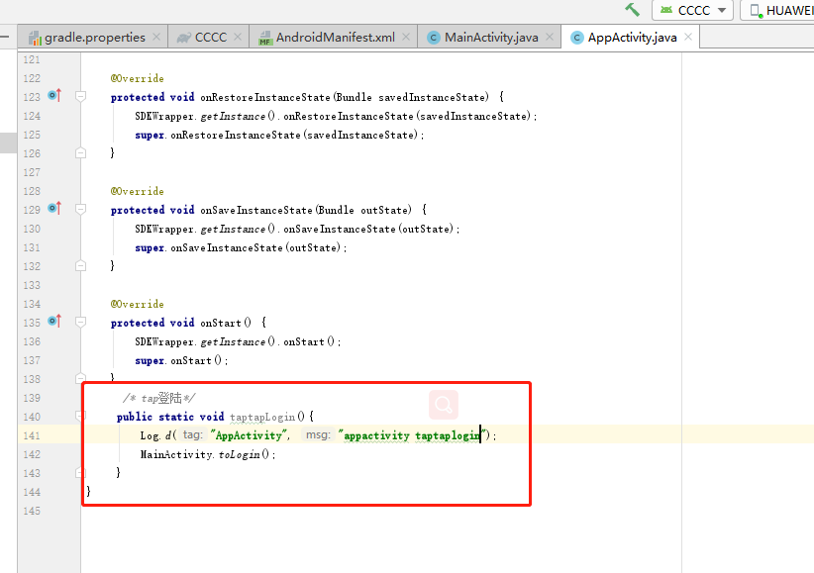Image resolution: width=814 pixels, height=573 pixels.
Task: Click override gutter icon at line 129
Action: tap(54, 208)
